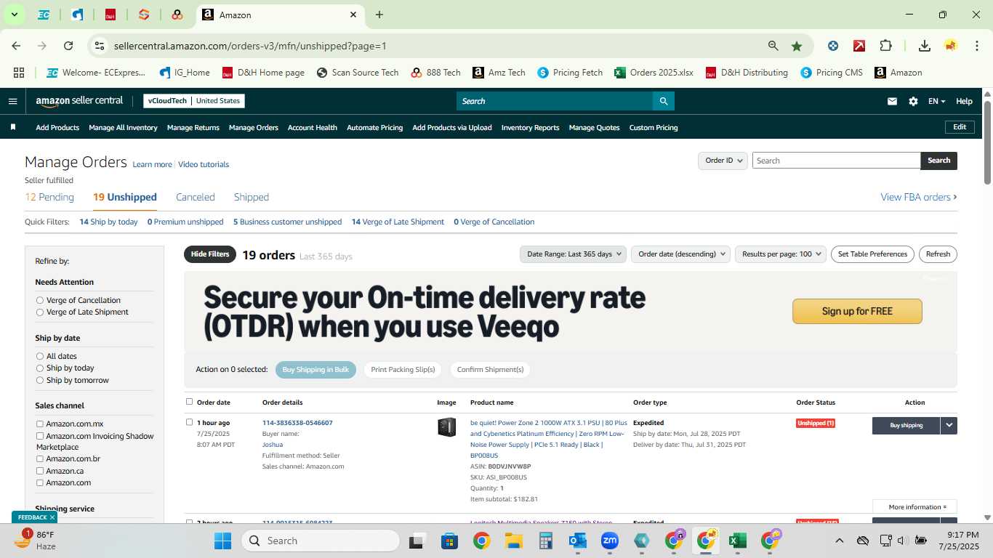Open Seller Central settings gear
This screenshot has height=558, width=993.
[913, 101]
